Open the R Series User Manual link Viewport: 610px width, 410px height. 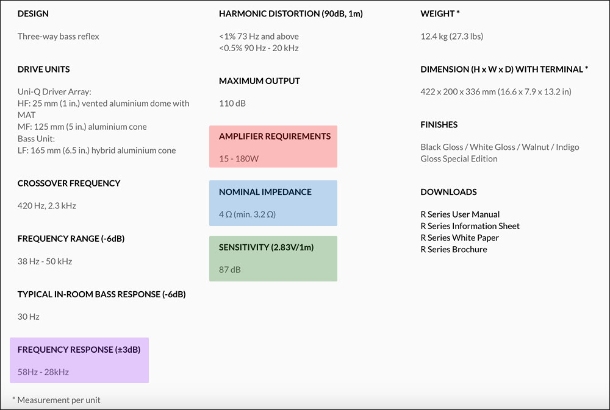tap(460, 214)
